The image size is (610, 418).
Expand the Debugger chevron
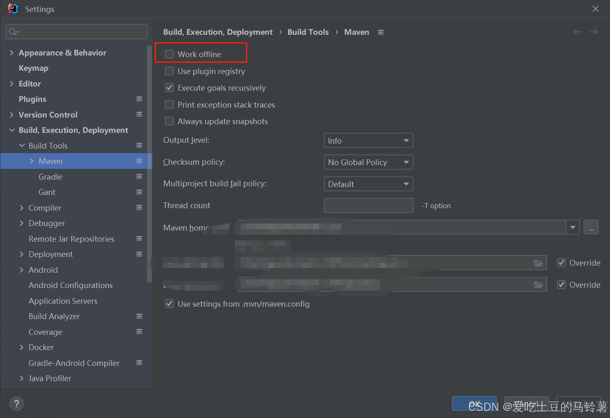click(22, 223)
